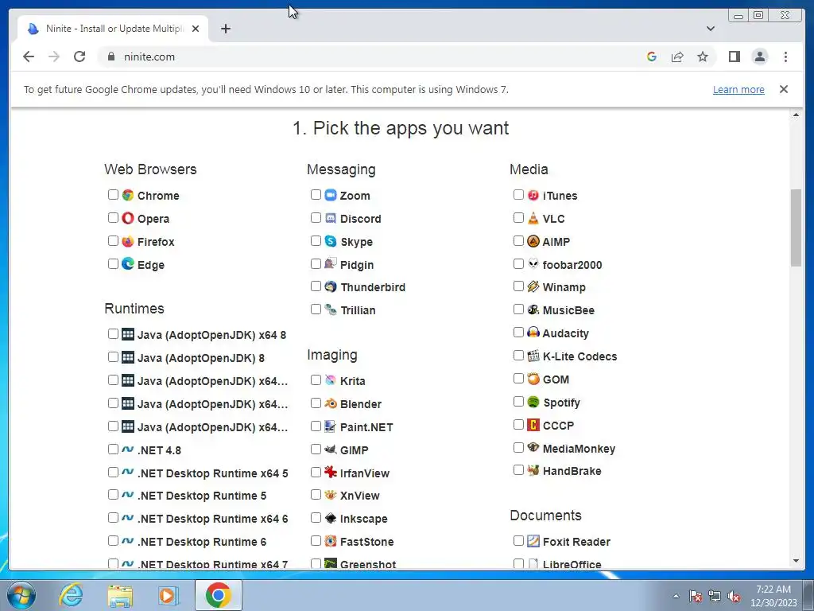Click the Zoom camera icon

click(x=331, y=196)
